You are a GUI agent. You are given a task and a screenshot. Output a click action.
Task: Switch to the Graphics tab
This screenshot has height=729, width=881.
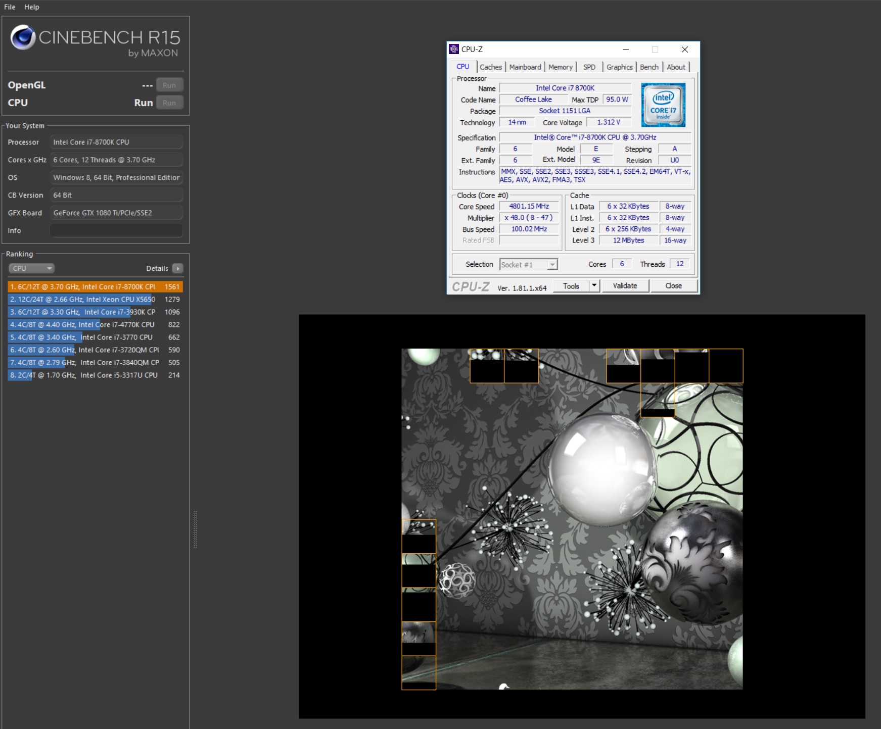tap(619, 67)
